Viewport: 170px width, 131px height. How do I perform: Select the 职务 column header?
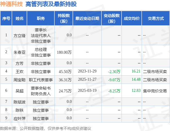click(41, 18)
